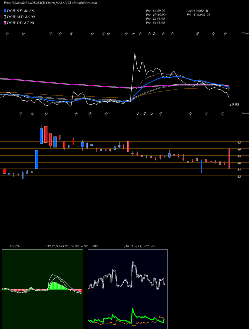Click the blue DOW ST legend swatch
This screenshot has height=329, width=249.
click(x=5, y=11)
